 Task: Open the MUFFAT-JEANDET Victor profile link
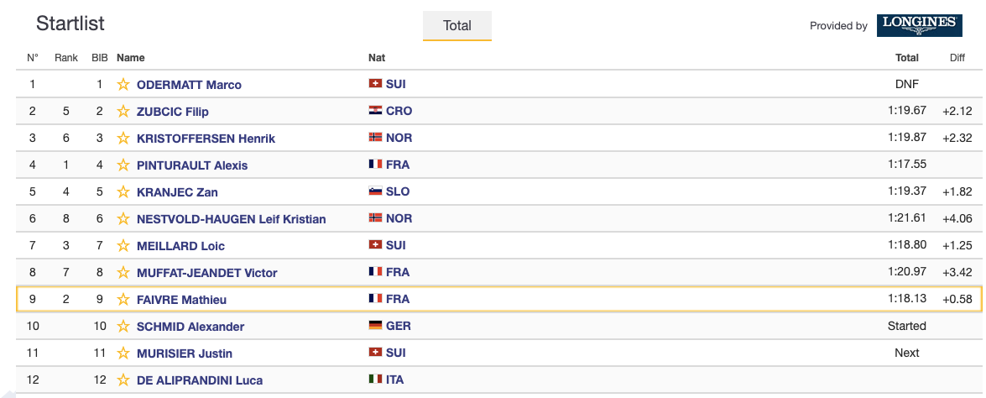click(206, 272)
